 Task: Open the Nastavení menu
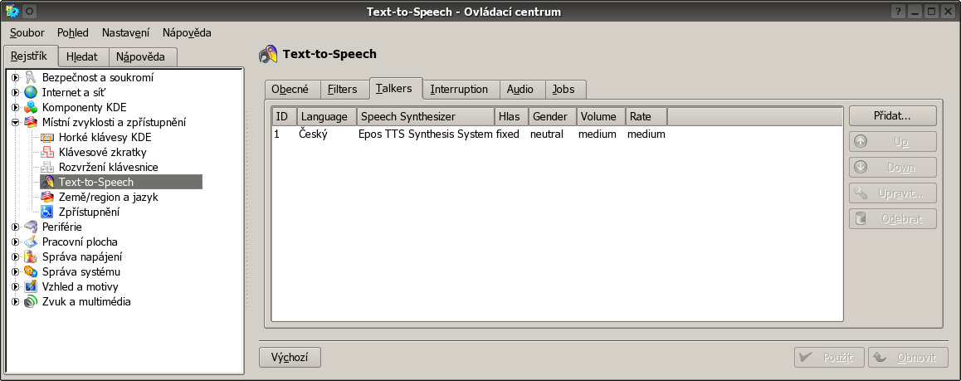pos(125,33)
